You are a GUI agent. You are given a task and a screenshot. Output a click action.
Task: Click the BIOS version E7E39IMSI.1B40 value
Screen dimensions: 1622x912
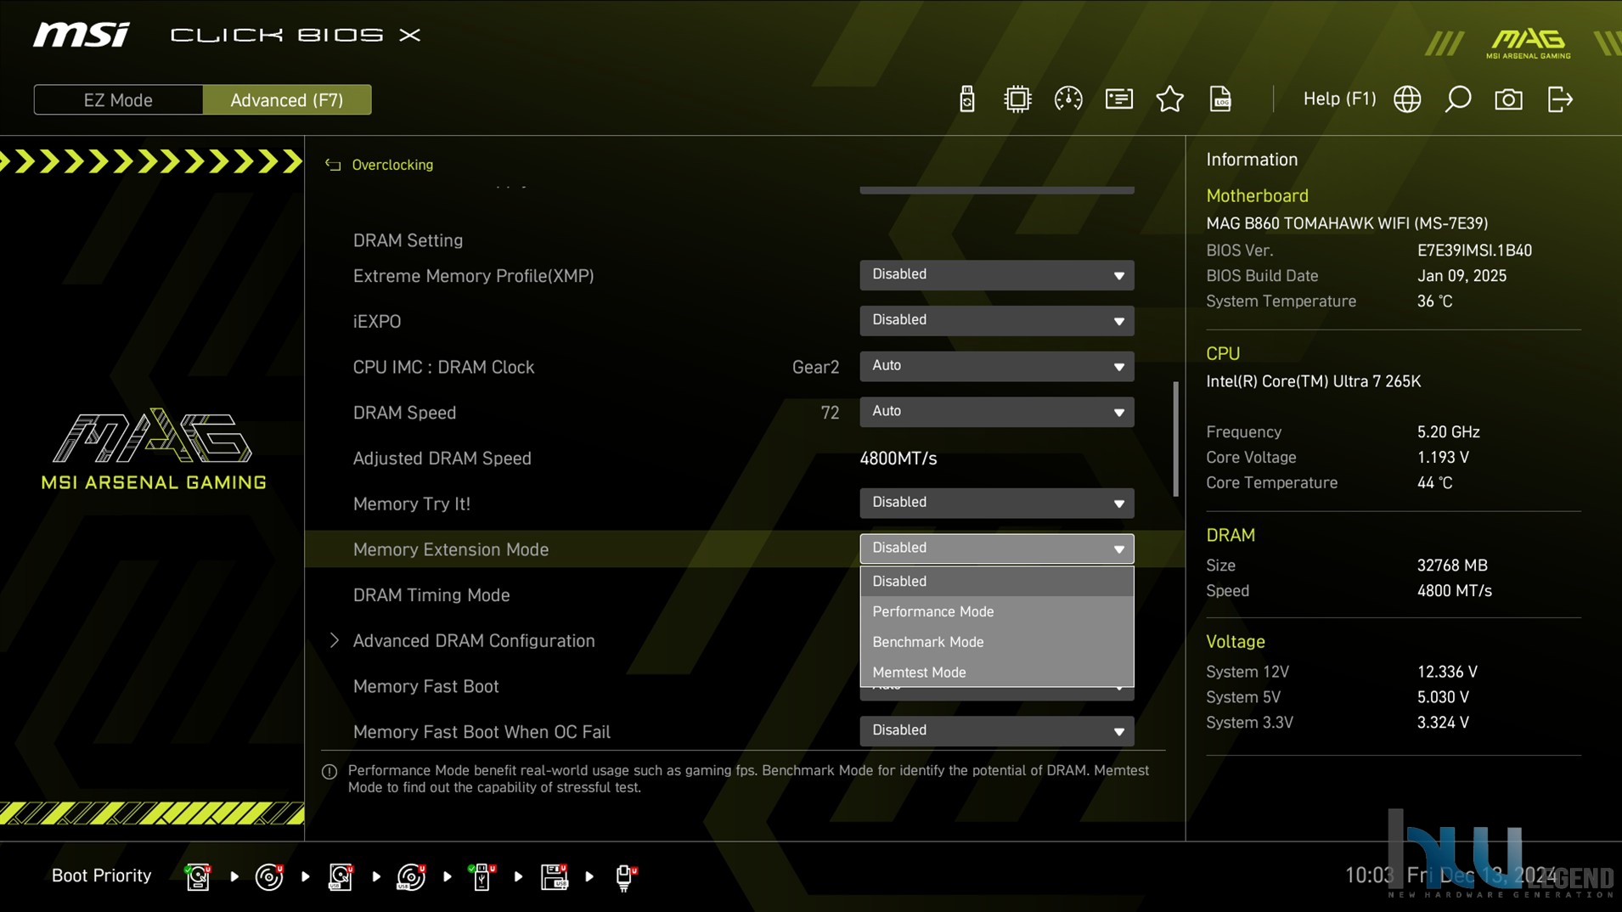pos(1474,251)
